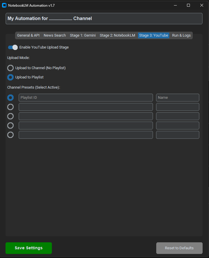
Task: Toggle the Enable YouTube Upload Stage switch
Action: (x=13, y=47)
